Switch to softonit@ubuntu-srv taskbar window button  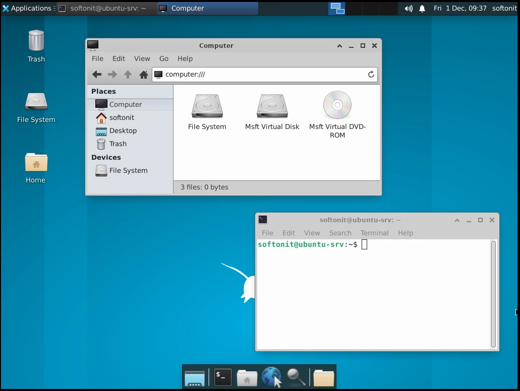pos(103,9)
